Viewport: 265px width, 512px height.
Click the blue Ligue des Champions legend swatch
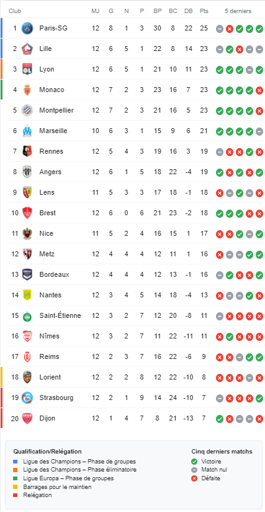coord(15,462)
